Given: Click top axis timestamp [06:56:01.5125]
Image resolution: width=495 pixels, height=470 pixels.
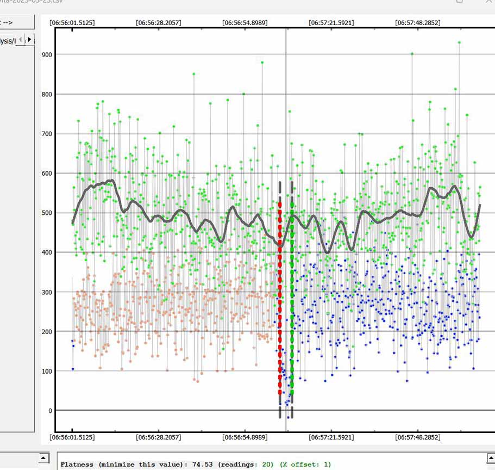Looking at the screenshot, I should click(x=72, y=23).
